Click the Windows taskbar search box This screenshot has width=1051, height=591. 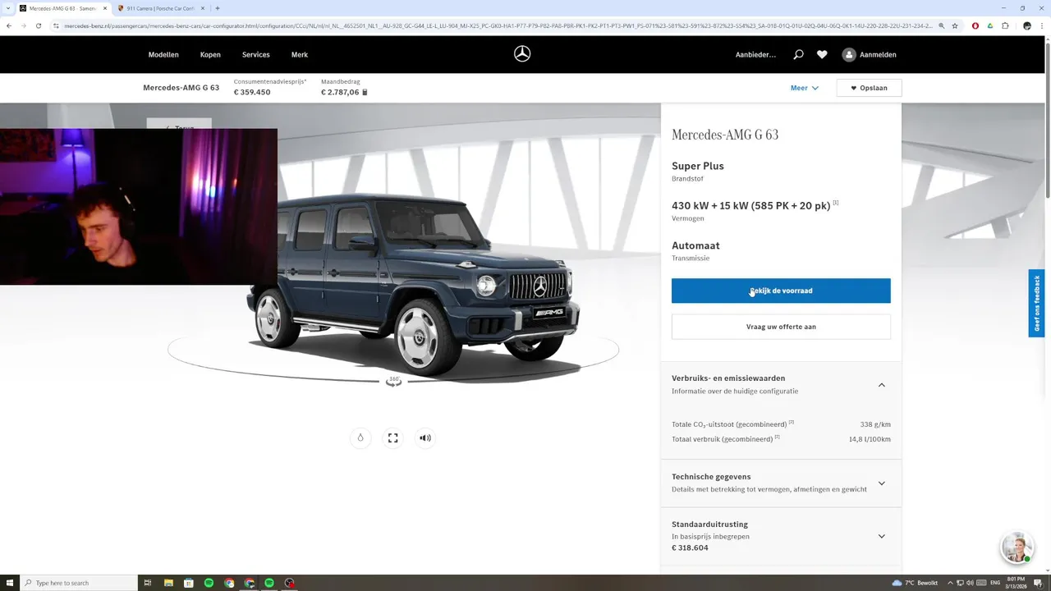coord(78,583)
